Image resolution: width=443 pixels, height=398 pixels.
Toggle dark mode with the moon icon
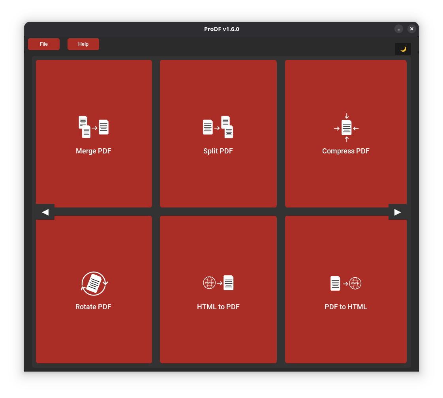(x=403, y=49)
